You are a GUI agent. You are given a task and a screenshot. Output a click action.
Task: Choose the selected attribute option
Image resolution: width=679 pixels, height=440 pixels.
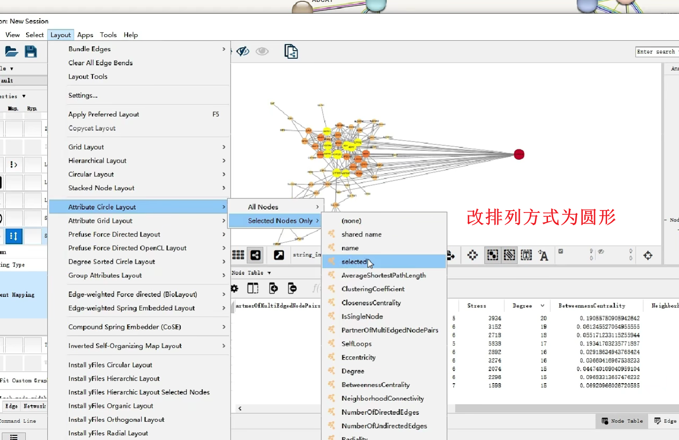384,261
